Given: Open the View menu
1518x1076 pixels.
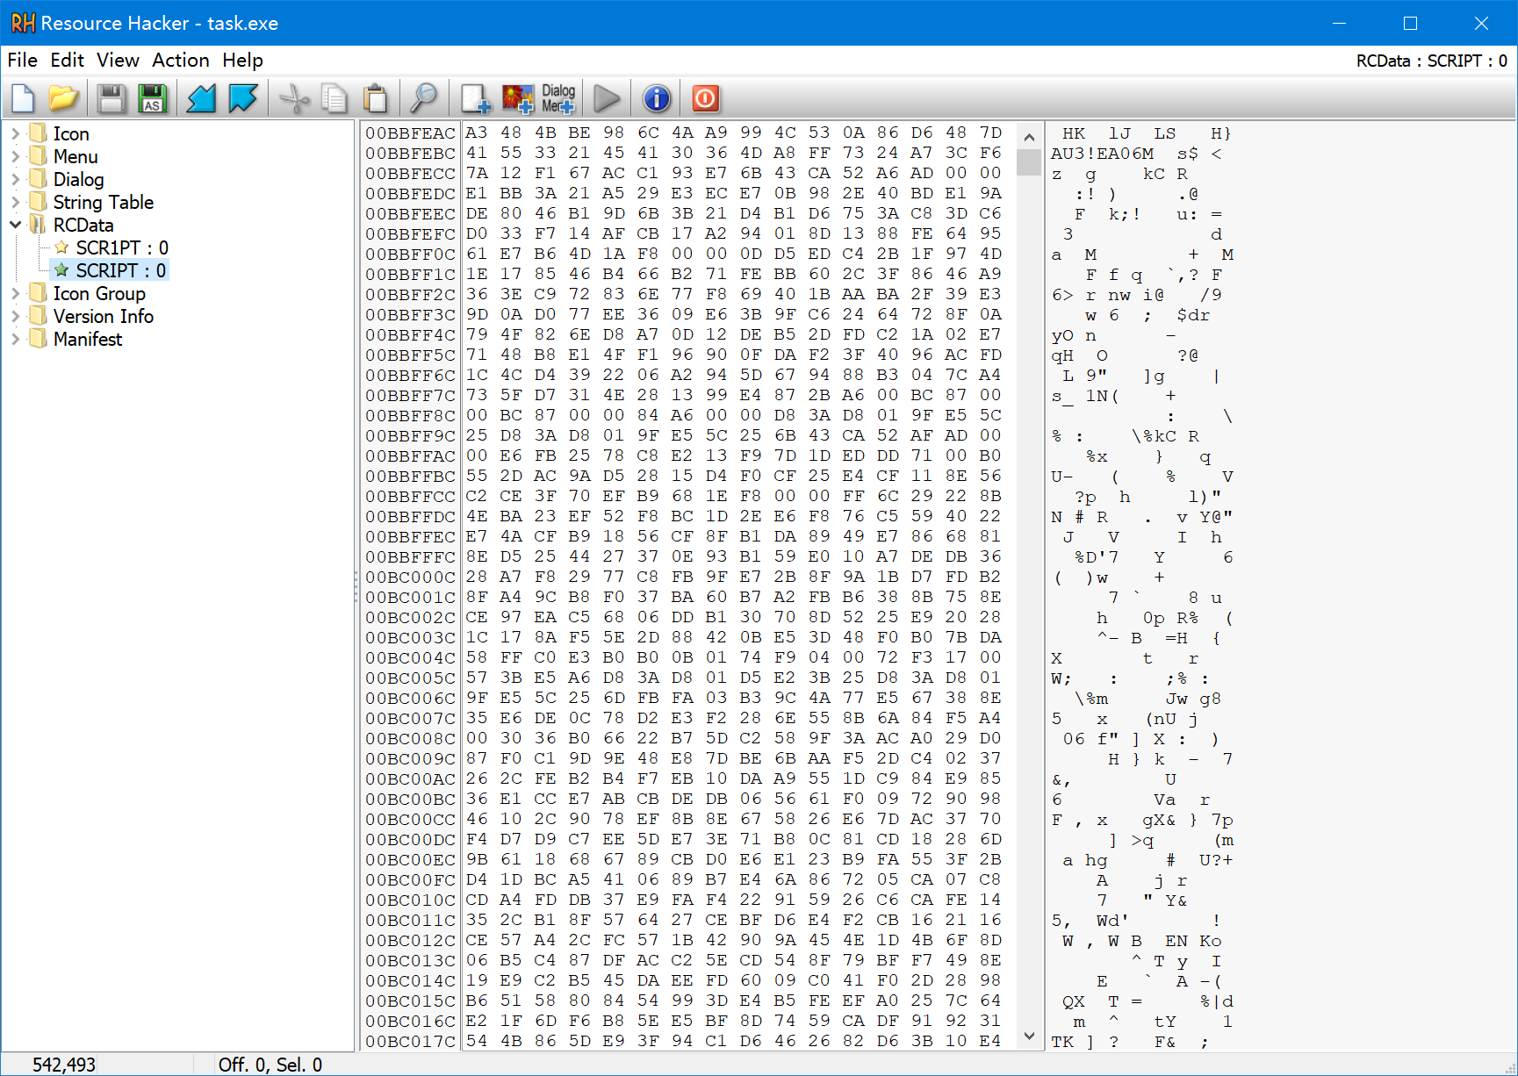Looking at the screenshot, I should coord(118,60).
